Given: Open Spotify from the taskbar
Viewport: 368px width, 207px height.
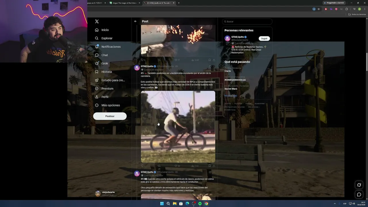Looking at the screenshot, I should click(200, 204).
